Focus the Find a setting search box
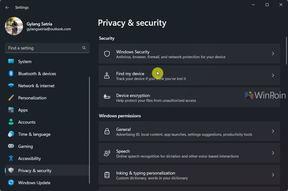This screenshot has height=191, width=288. [x=47, y=48]
